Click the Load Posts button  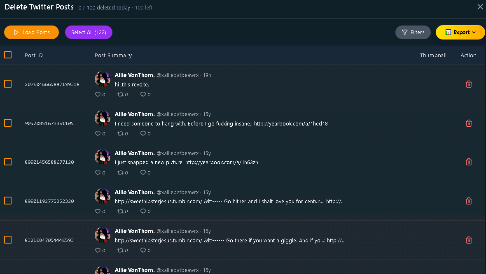pyautogui.click(x=31, y=32)
